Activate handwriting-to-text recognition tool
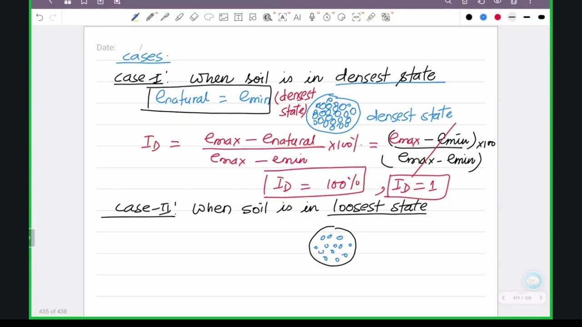This screenshot has width=582, height=327. coord(282,17)
